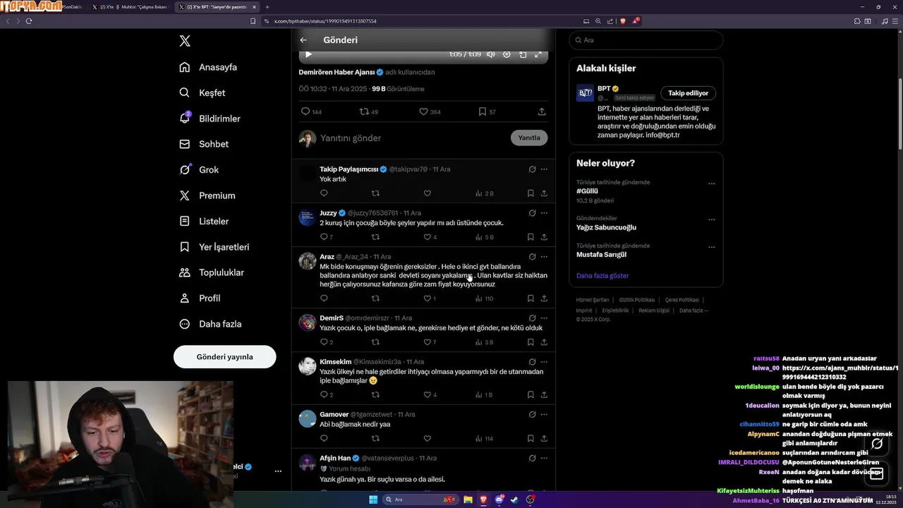
Task: Open more options for Yağız Sabuncuoğlu trend
Action: click(x=711, y=220)
